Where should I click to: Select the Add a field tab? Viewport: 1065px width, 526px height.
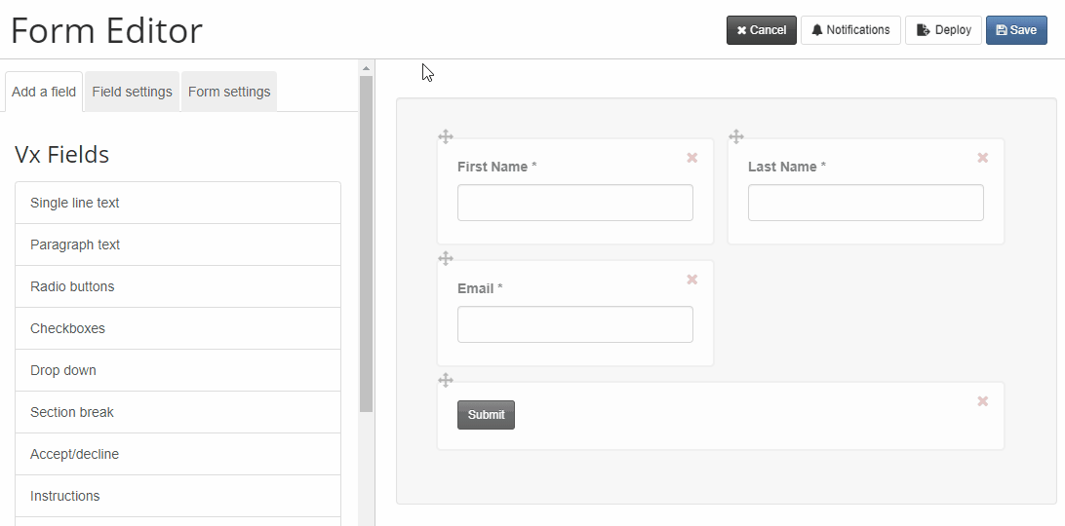44,92
